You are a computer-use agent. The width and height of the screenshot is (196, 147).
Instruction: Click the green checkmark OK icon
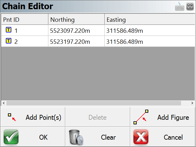click(x=11, y=137)
